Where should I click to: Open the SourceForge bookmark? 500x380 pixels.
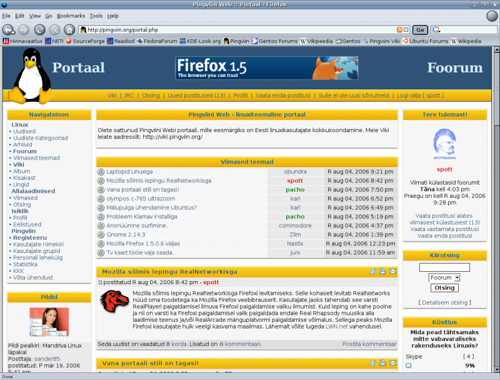[x=85, y=41]
